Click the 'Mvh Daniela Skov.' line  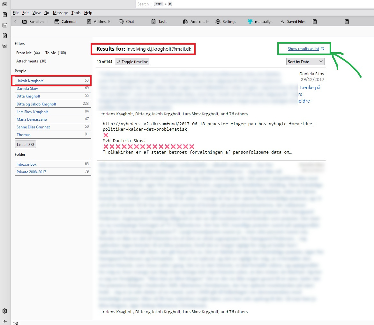124,141
